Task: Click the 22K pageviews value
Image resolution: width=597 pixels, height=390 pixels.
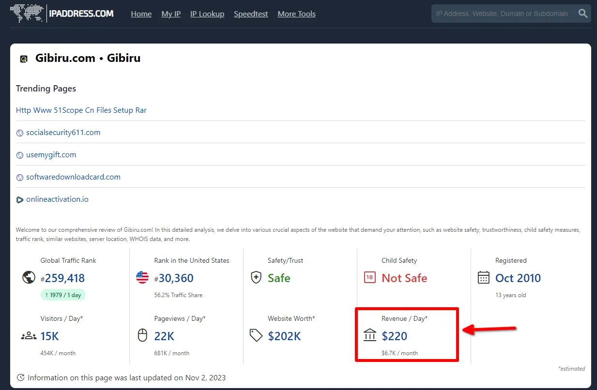Action: click(165, 336)
